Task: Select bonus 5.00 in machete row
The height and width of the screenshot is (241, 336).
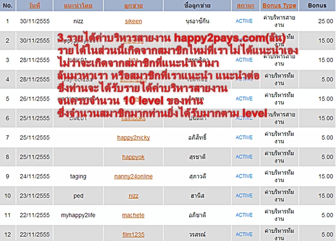Action: (x=327, y=215)
